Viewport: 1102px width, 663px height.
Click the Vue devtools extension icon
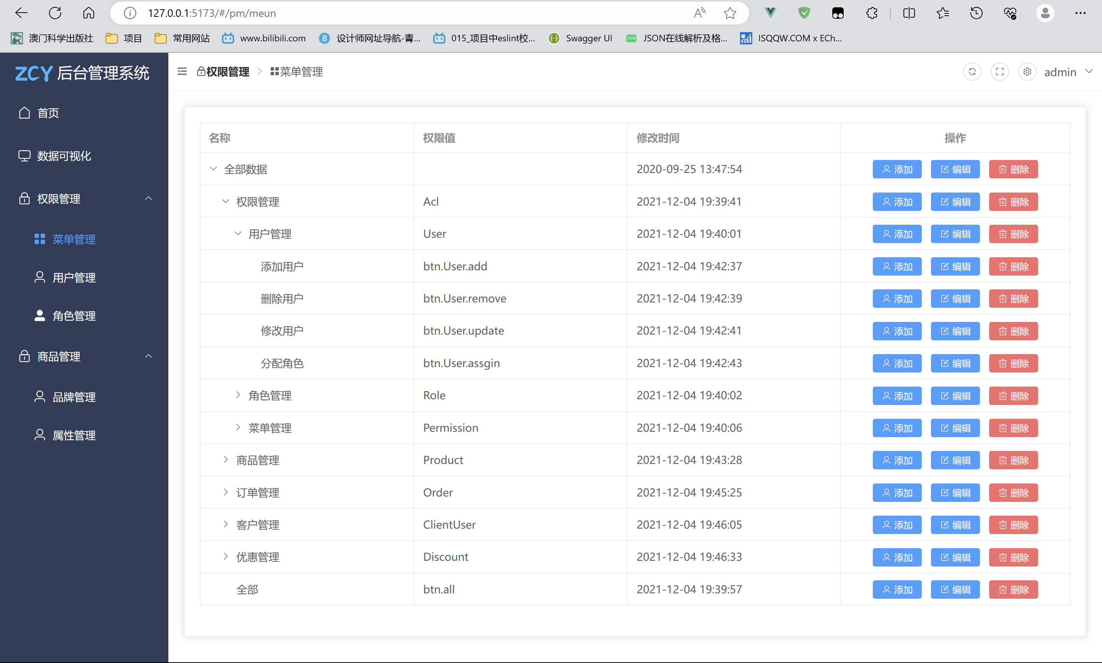point(770,13)
